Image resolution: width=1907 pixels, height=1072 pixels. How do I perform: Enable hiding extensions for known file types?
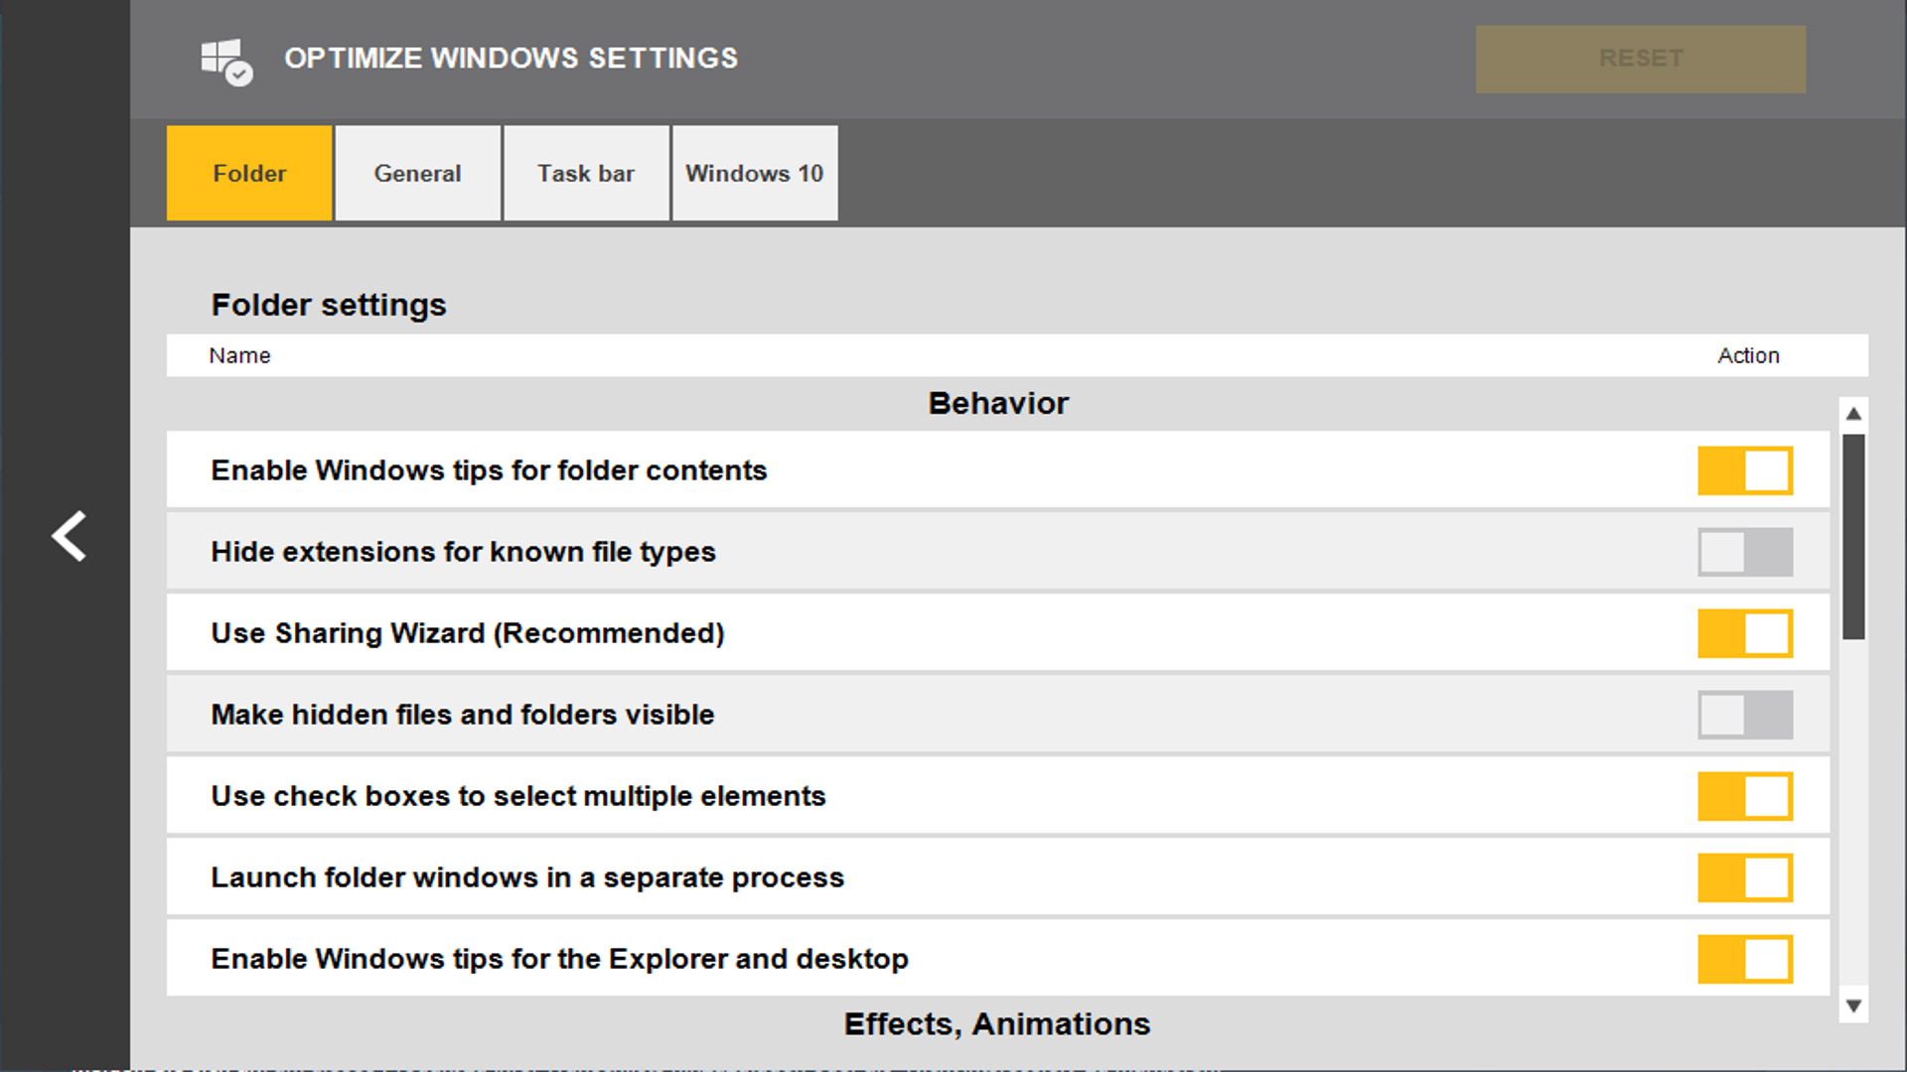pos(1744,552)
